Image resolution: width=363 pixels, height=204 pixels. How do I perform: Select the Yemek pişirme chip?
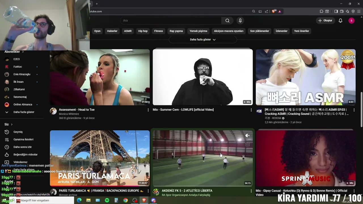coord(199,31)
